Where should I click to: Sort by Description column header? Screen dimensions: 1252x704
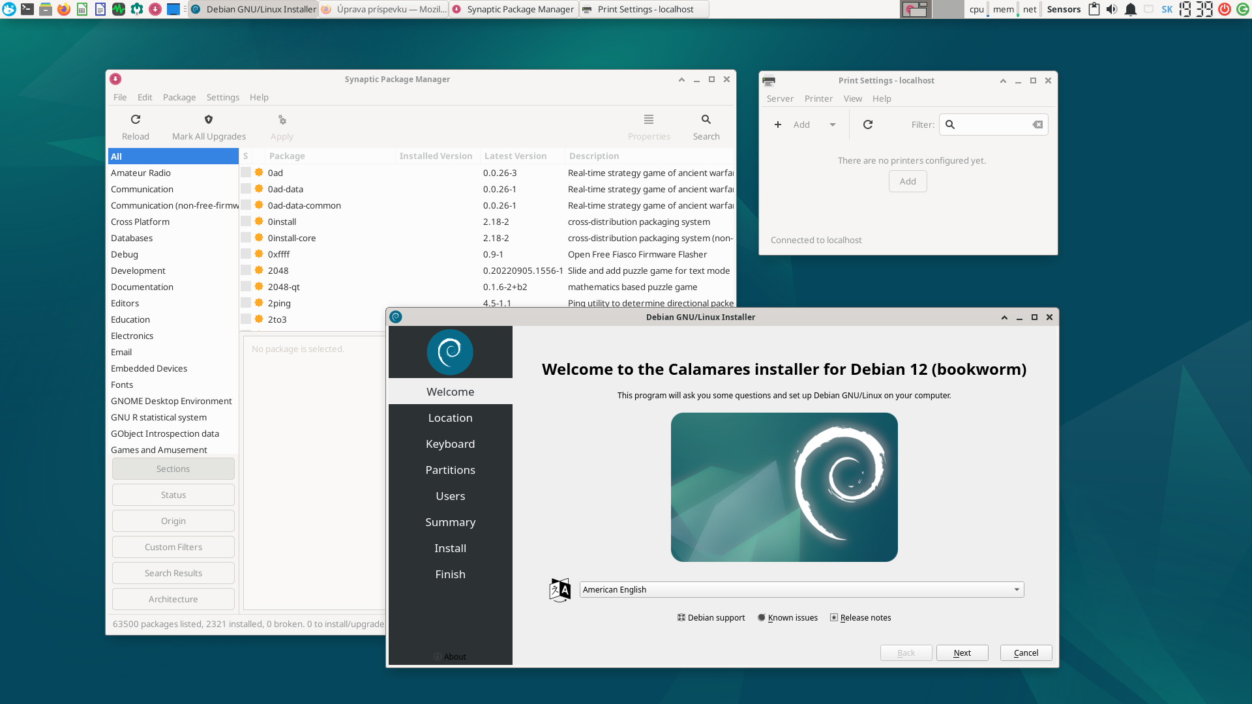click(x=649, y=156)
